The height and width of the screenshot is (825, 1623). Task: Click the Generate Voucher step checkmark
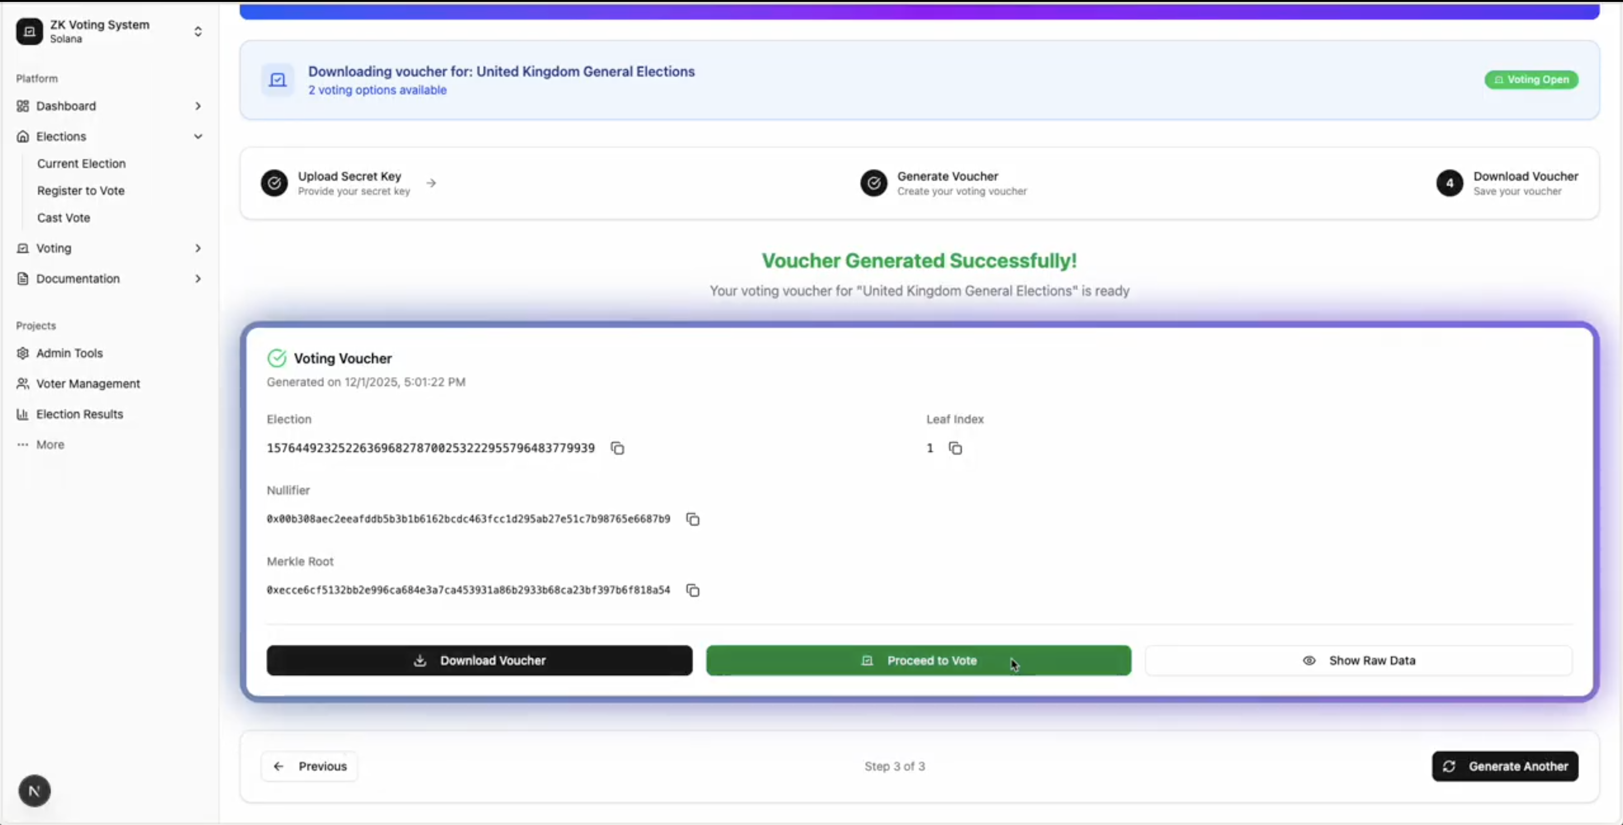tap(873, 183)
